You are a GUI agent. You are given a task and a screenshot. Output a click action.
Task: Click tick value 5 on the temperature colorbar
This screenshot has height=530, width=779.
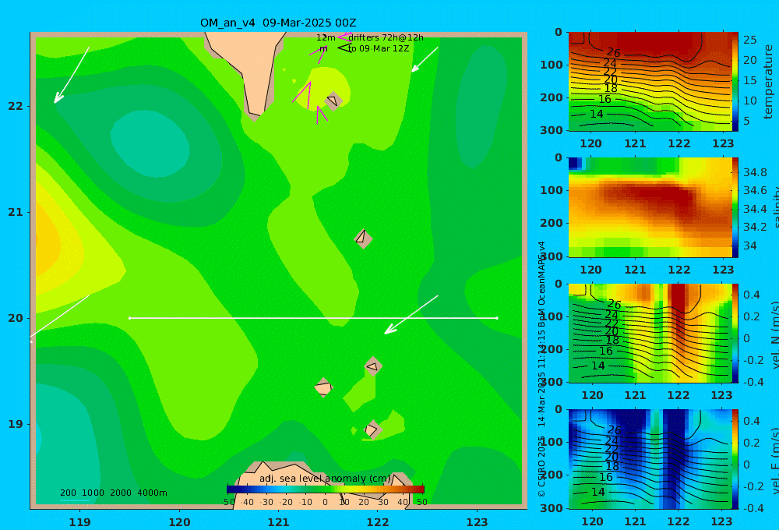pos(746,122)
